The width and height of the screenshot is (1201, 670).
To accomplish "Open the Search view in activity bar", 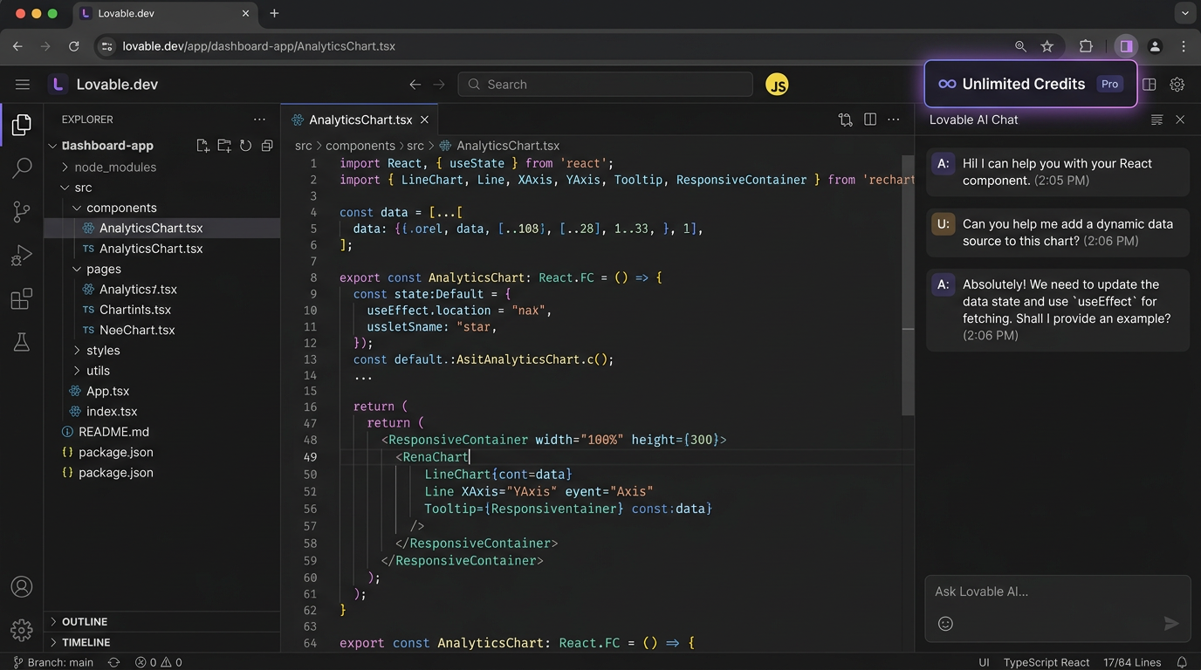I will (x=22, y=167).
